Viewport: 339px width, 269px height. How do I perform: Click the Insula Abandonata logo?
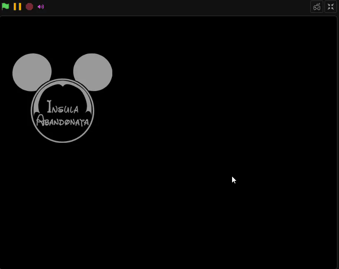(62, 98)
